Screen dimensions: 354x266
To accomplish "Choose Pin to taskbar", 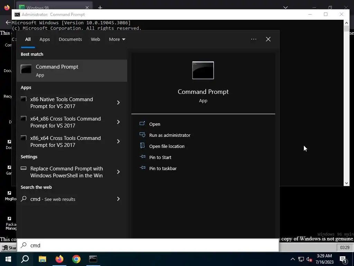I will pos(158,168).
